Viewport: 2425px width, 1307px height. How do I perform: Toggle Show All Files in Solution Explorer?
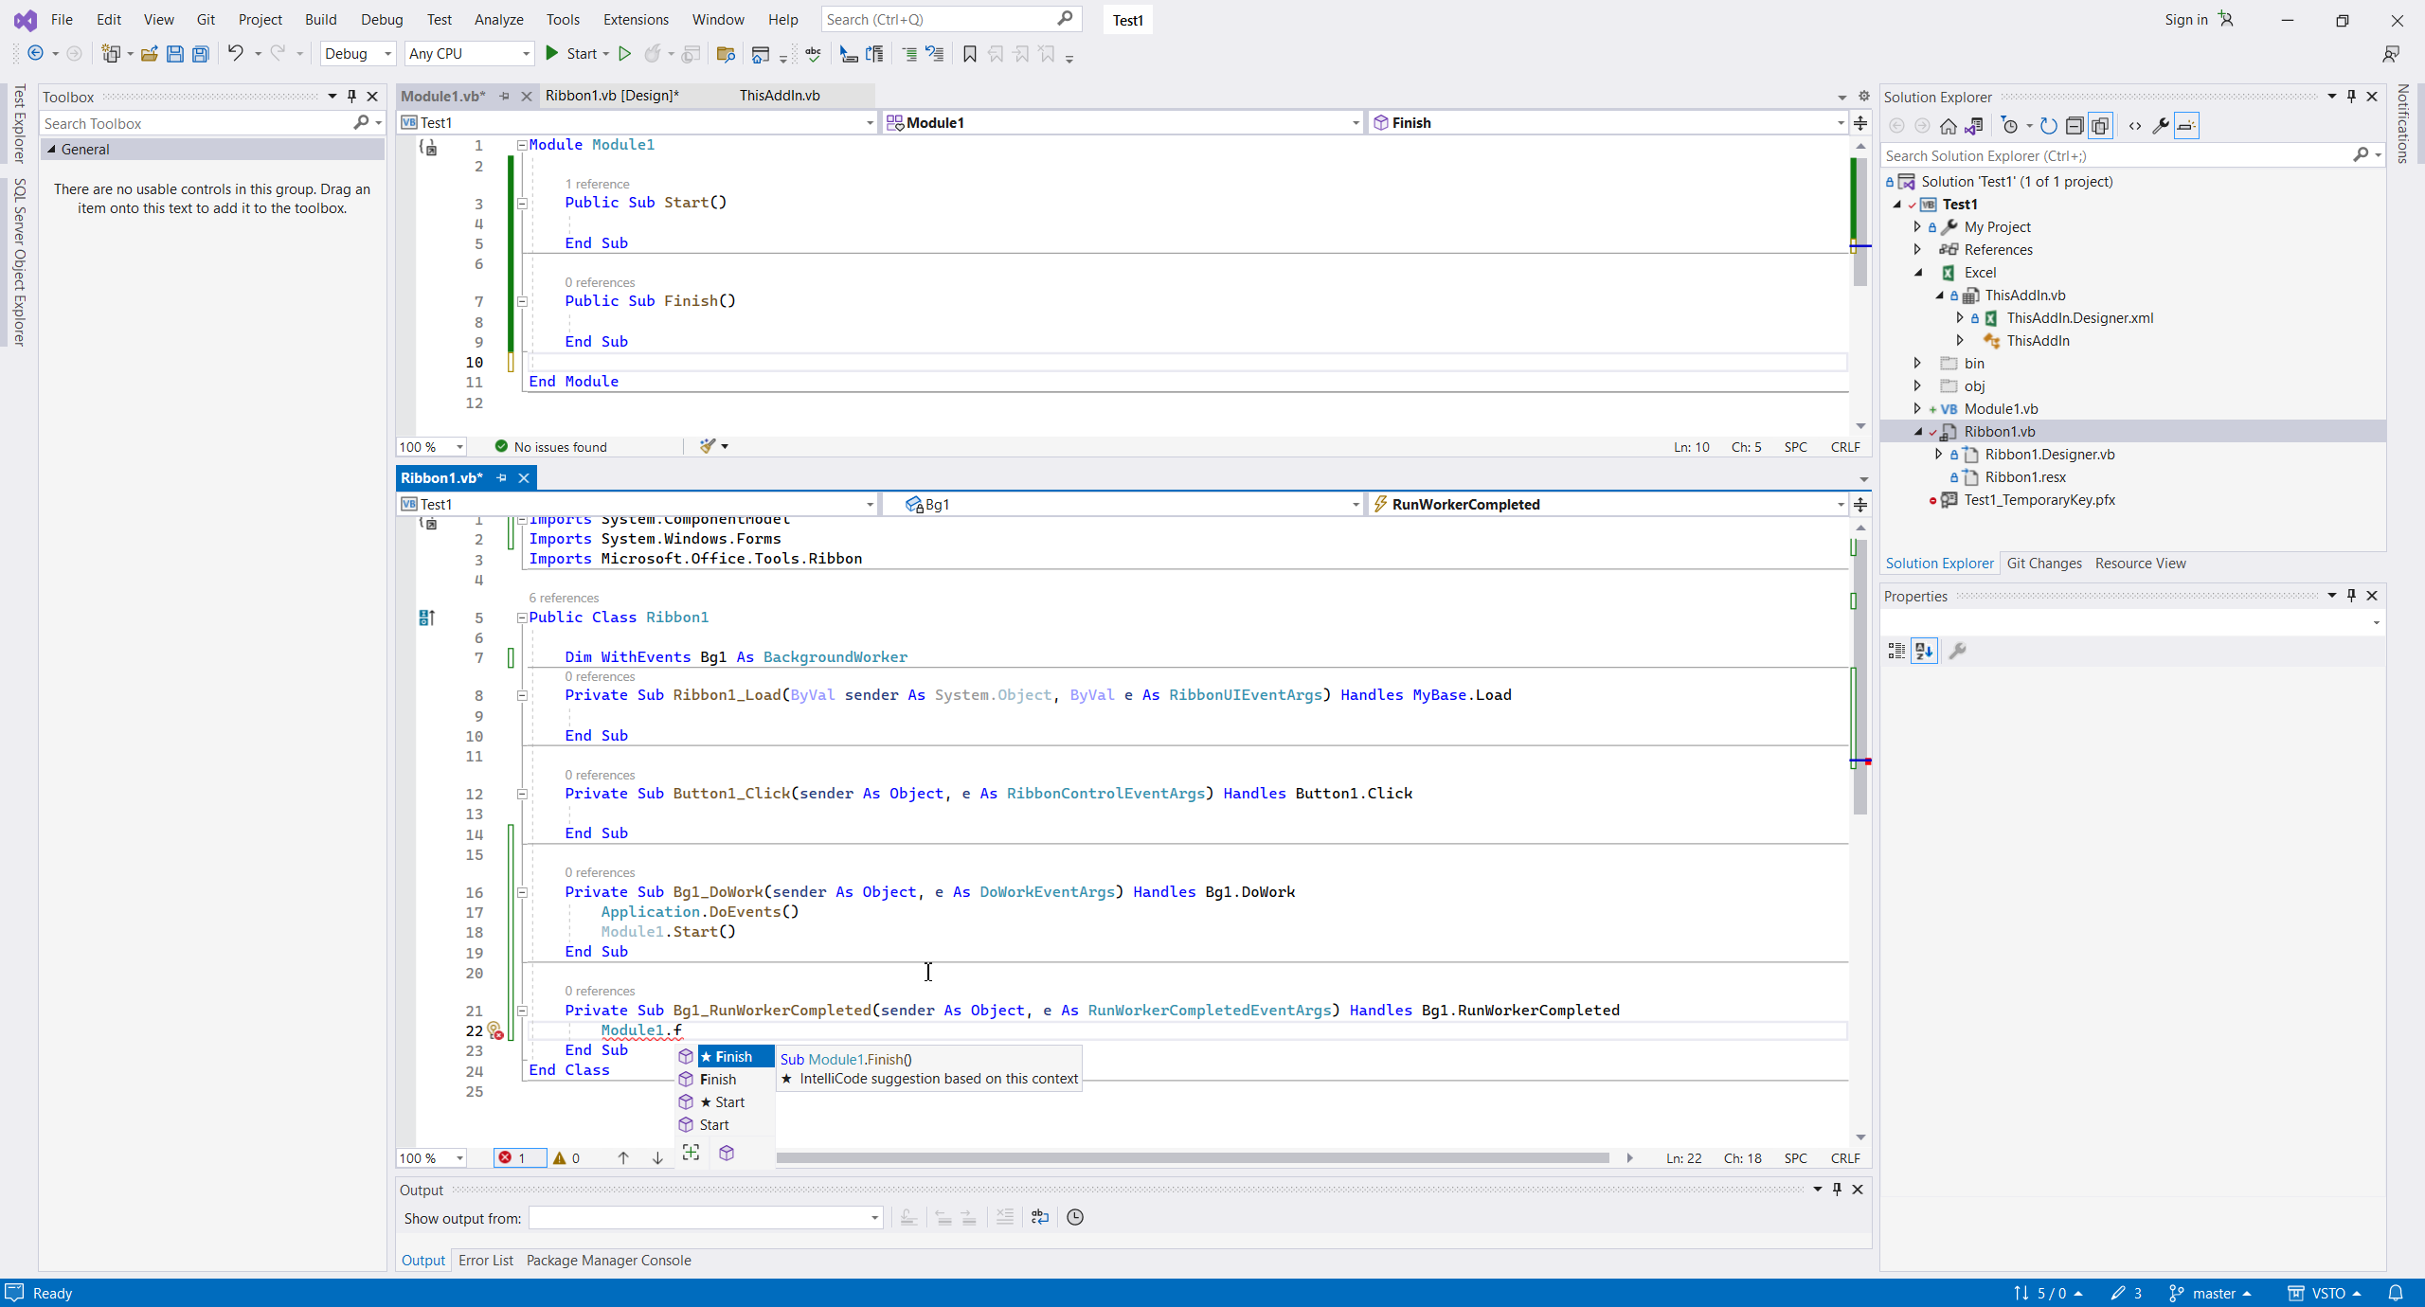tap(2100, 126)
